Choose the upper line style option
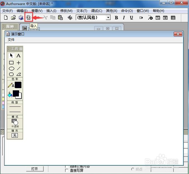The image size is (189, 174). (15, 106)
